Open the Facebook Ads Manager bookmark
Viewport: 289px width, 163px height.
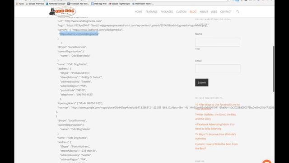pos(78,4)
